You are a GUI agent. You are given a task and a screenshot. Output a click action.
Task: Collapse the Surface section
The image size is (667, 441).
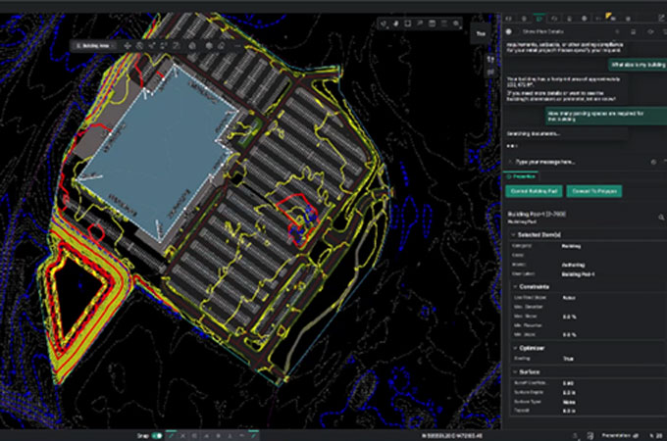[513, 372]
